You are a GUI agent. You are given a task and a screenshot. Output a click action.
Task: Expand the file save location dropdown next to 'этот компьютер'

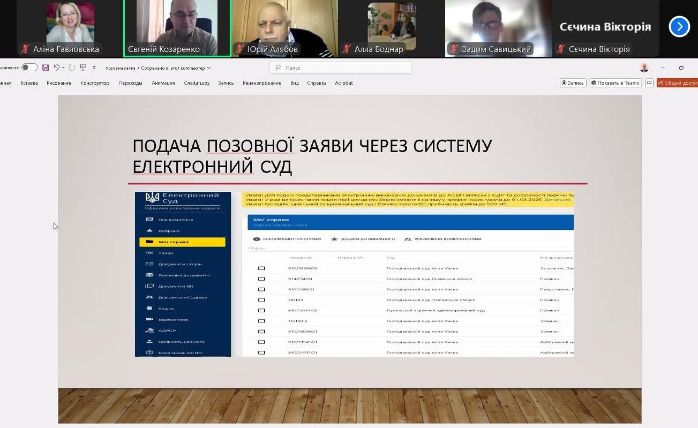pyautogui.click(x=209, y=68)
